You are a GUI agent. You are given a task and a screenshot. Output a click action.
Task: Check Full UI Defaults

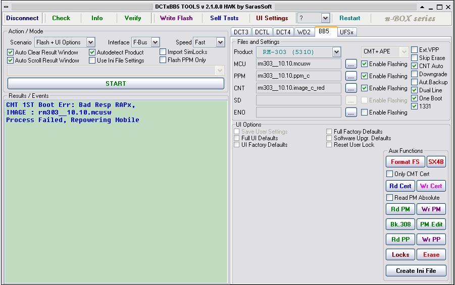[237, 138]
